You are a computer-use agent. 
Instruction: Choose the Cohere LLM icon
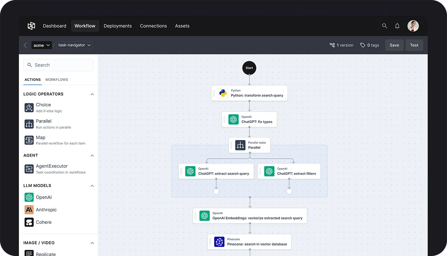click(x=29, y=222)
